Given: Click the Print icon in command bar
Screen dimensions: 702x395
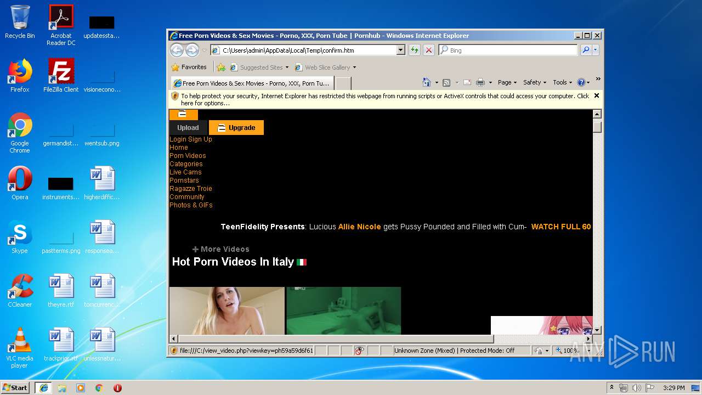Looking at the screenshot, I should pos(480,82).
